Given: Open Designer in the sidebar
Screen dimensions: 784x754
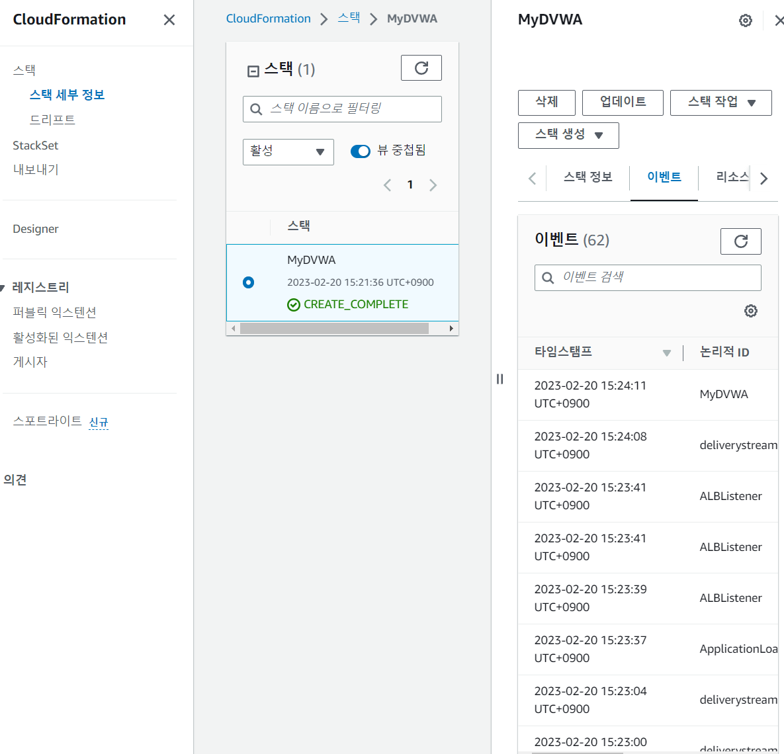Looking at the screenshot, I should pyautogui.click(x=36, y=229).
